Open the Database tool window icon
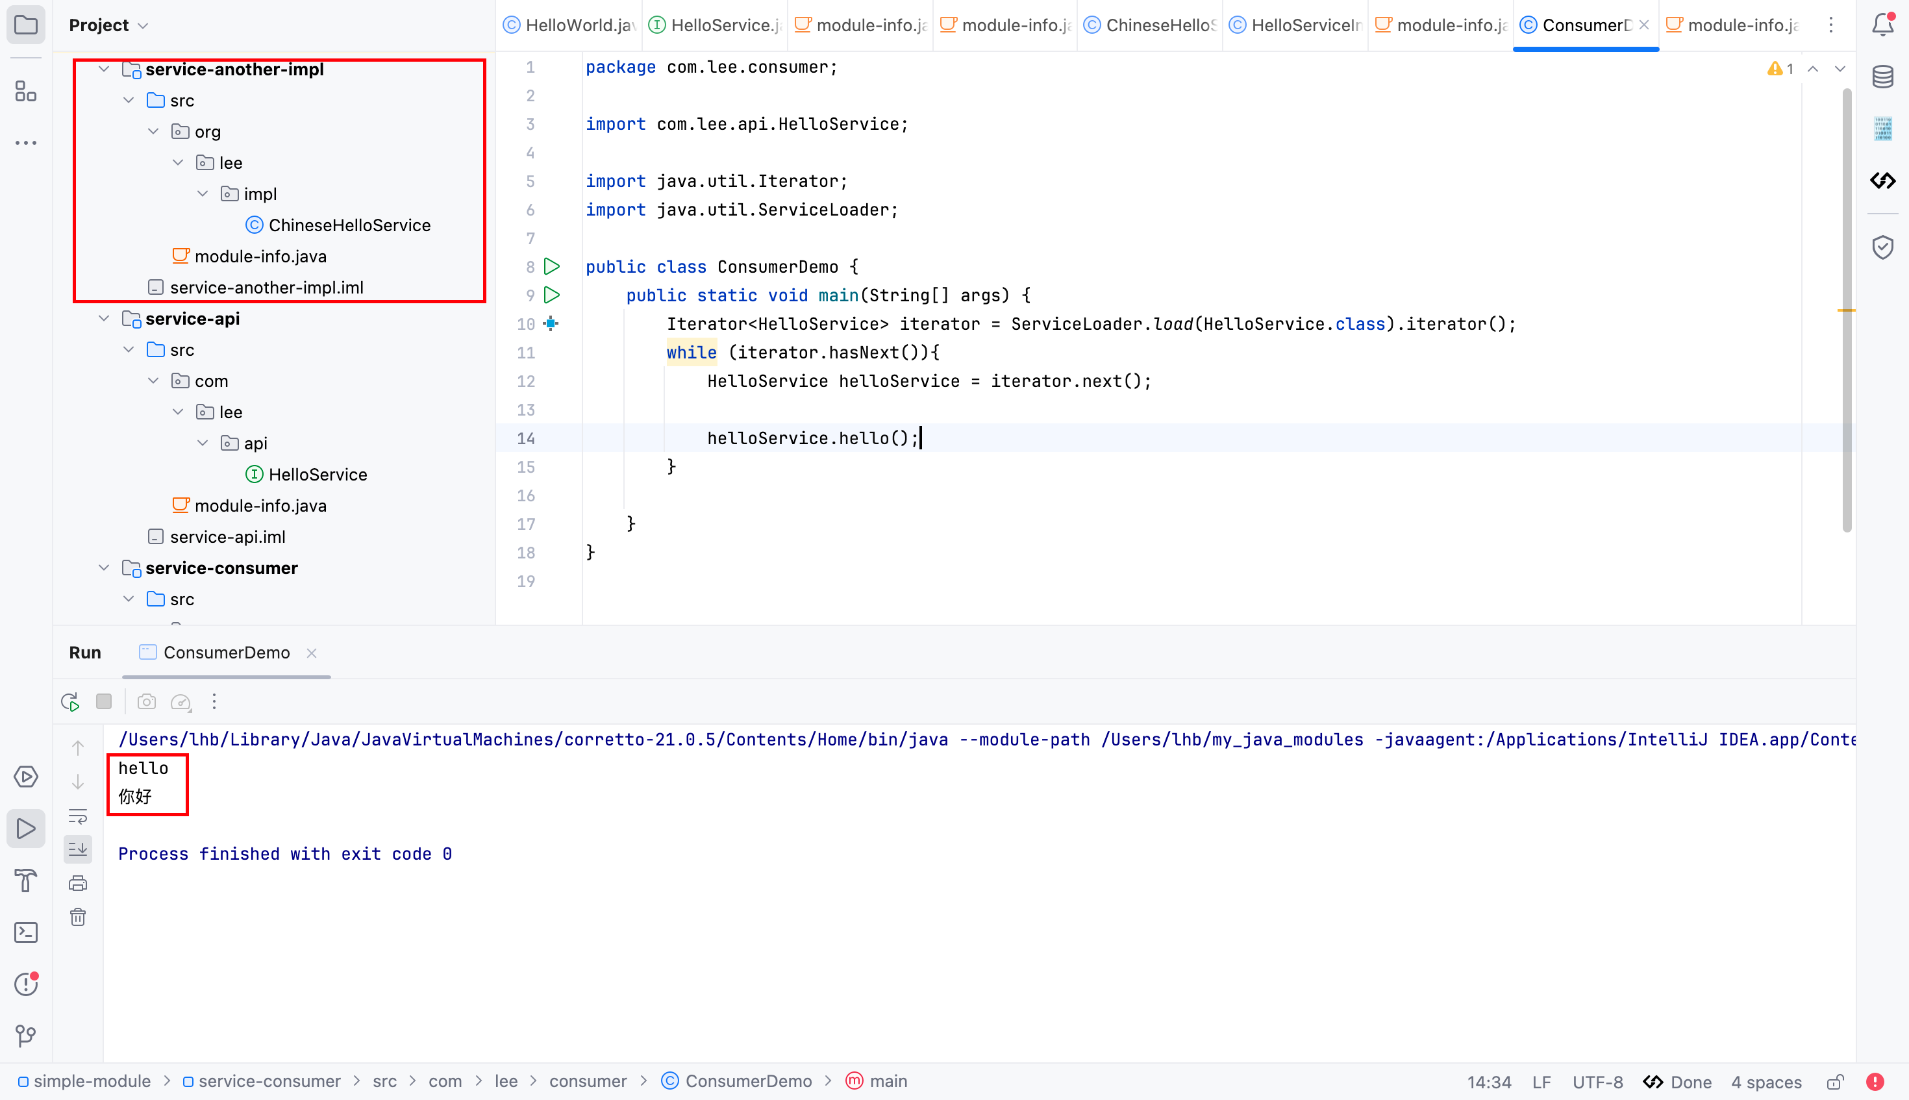This screenshot has width=1909, height=1100. click(1882, 77)
